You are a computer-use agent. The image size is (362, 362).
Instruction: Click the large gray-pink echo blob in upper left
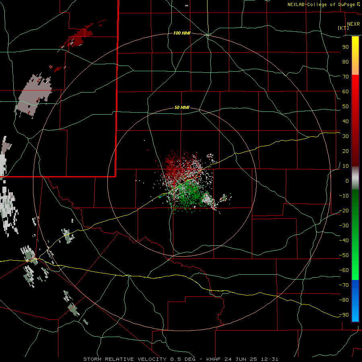point(34,95)
